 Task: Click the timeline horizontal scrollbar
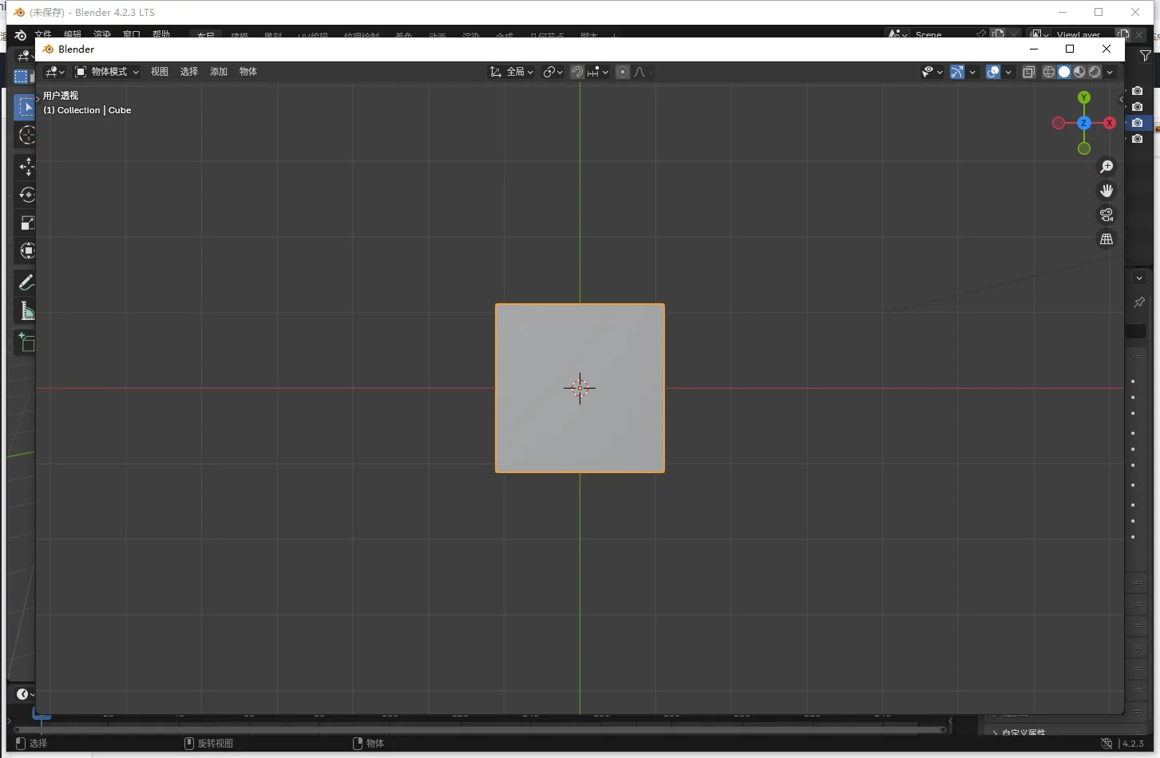point(479,729)
